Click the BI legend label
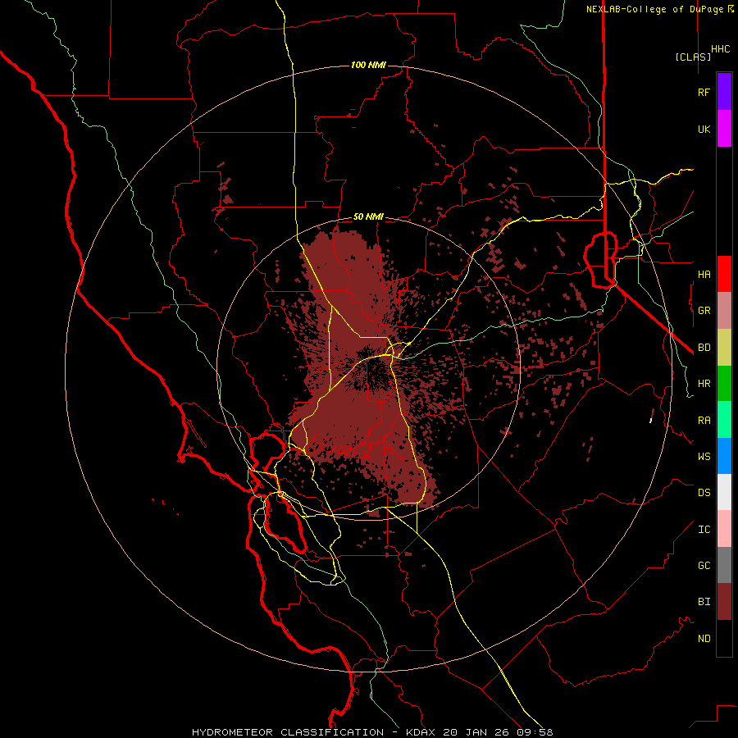 coord(704,602)
